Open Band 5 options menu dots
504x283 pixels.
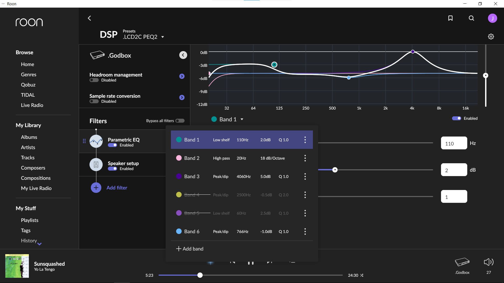coord(305,213)
